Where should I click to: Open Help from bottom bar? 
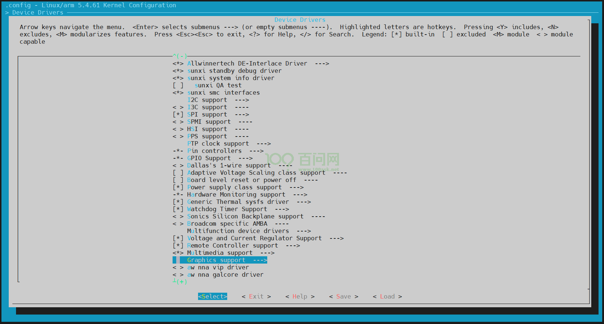300,297
